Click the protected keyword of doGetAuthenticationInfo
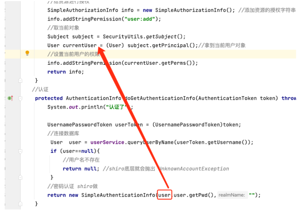The height and width of the screenshot is (210, 308). (49, 98)
